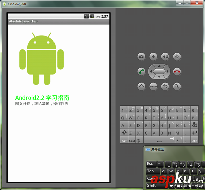
Task: Click the P key on emulator keyboard
Action: tap(194, 117)
